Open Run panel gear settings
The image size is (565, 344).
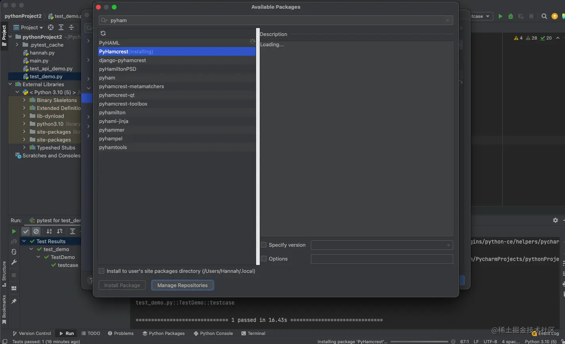tap(555, 220)
